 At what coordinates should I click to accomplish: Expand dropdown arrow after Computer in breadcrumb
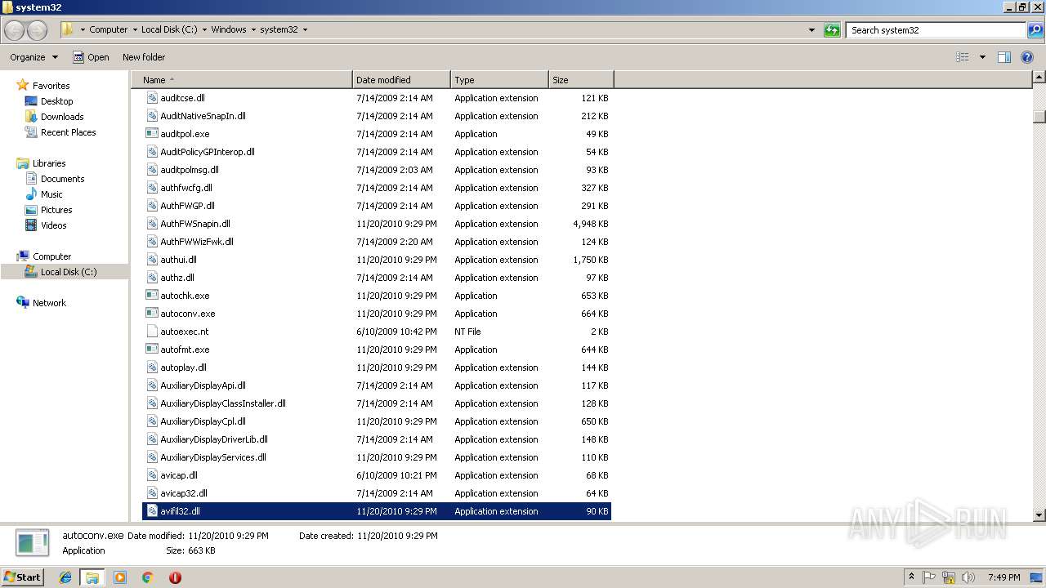[135, 29]
